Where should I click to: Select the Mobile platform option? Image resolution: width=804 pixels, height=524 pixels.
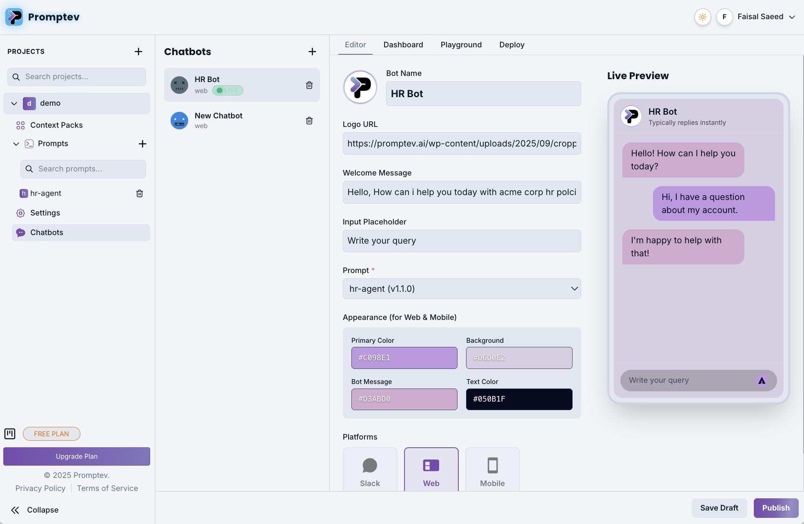click(x=492, y=471)
